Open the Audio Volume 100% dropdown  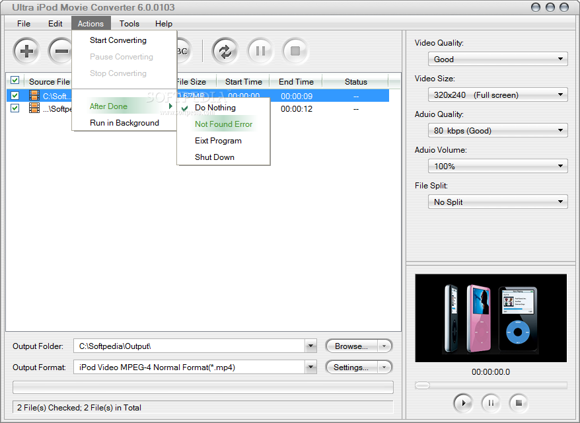[x=498, y=166]
